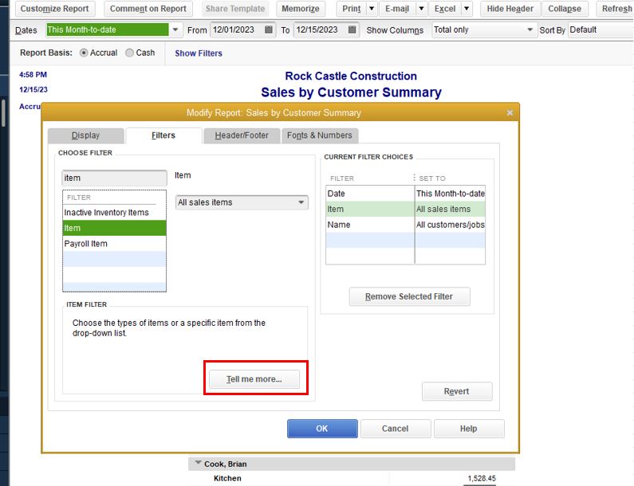Click the Kitchen job row in report
This screenshot has width=634, height=486.
point(227,478)
